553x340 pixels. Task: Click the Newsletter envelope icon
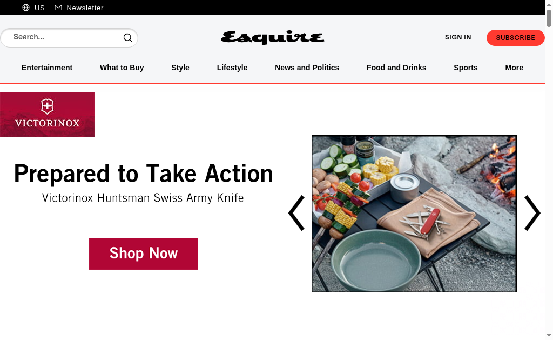58,8
